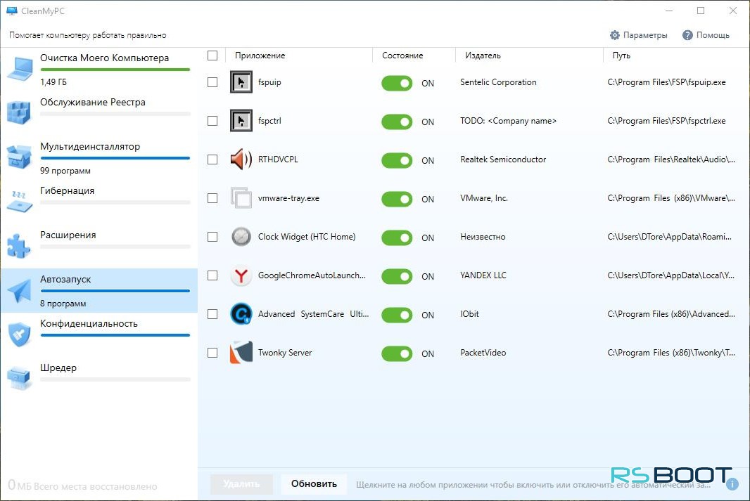Check the GoogleChromeAutoLaunch row checkbox
This screenshot has width=750, height=501.
212,275
